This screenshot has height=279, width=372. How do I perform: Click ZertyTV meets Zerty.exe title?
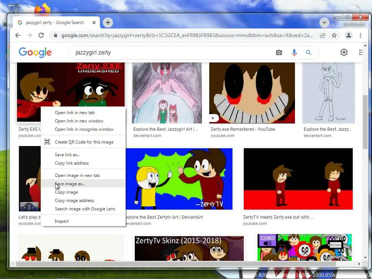(x=278, y=217)
